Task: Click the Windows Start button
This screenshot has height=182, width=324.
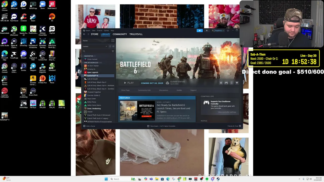Action: coord(106,179)
